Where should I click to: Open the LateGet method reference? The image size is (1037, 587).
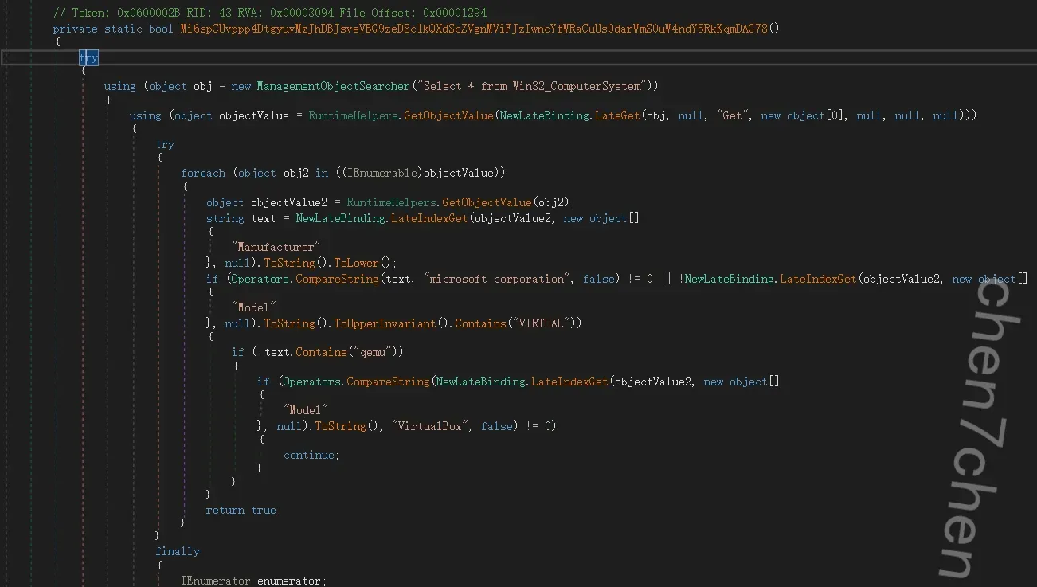pos(617,115)
